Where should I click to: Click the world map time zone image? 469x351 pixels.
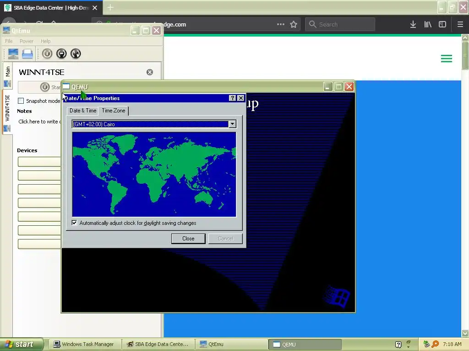point(154,174)
